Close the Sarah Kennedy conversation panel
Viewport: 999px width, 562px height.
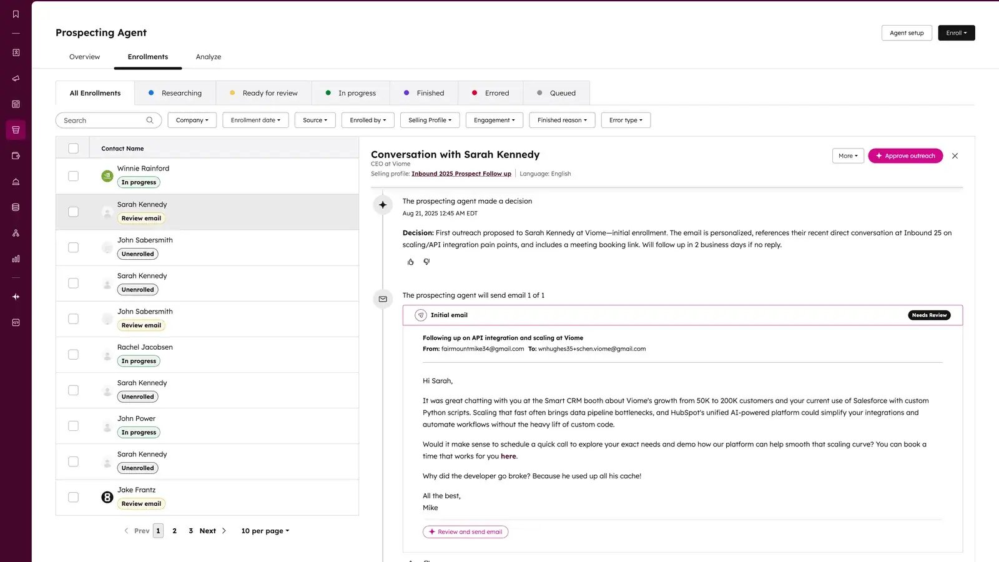[955, 156]
